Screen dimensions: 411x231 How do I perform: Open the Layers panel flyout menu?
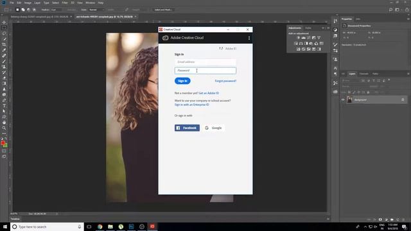(408, 74)
